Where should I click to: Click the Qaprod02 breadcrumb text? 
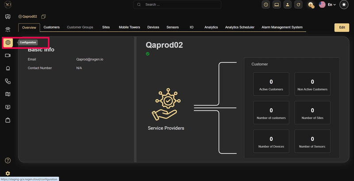30,16
